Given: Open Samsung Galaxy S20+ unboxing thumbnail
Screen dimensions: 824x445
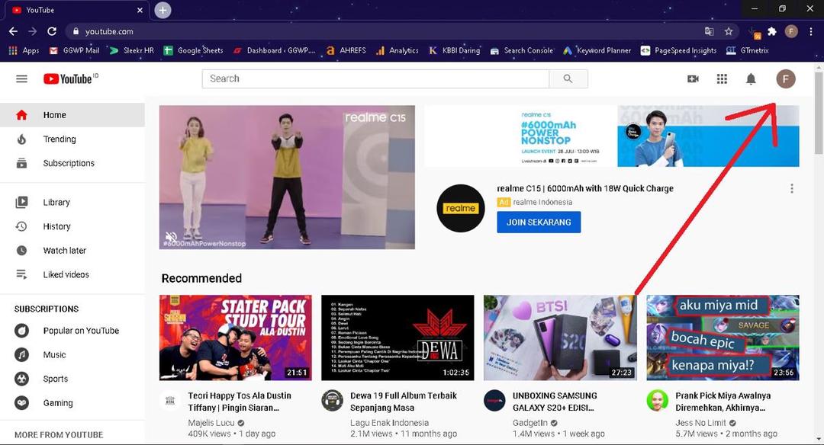Looking at the screenshot, I should 560,338.
